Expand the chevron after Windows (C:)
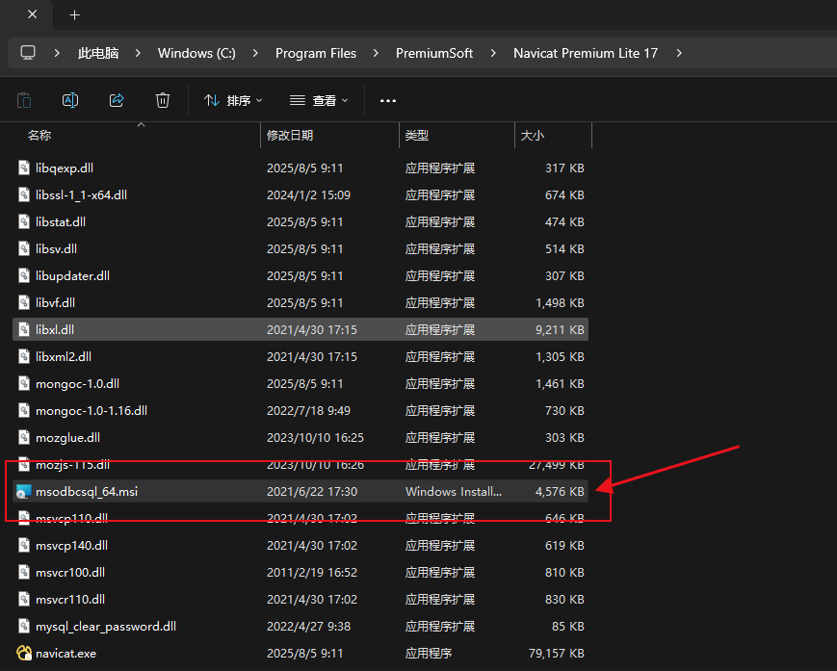Image resolution: width=837 pixels, height=671 pixels. 255,53
